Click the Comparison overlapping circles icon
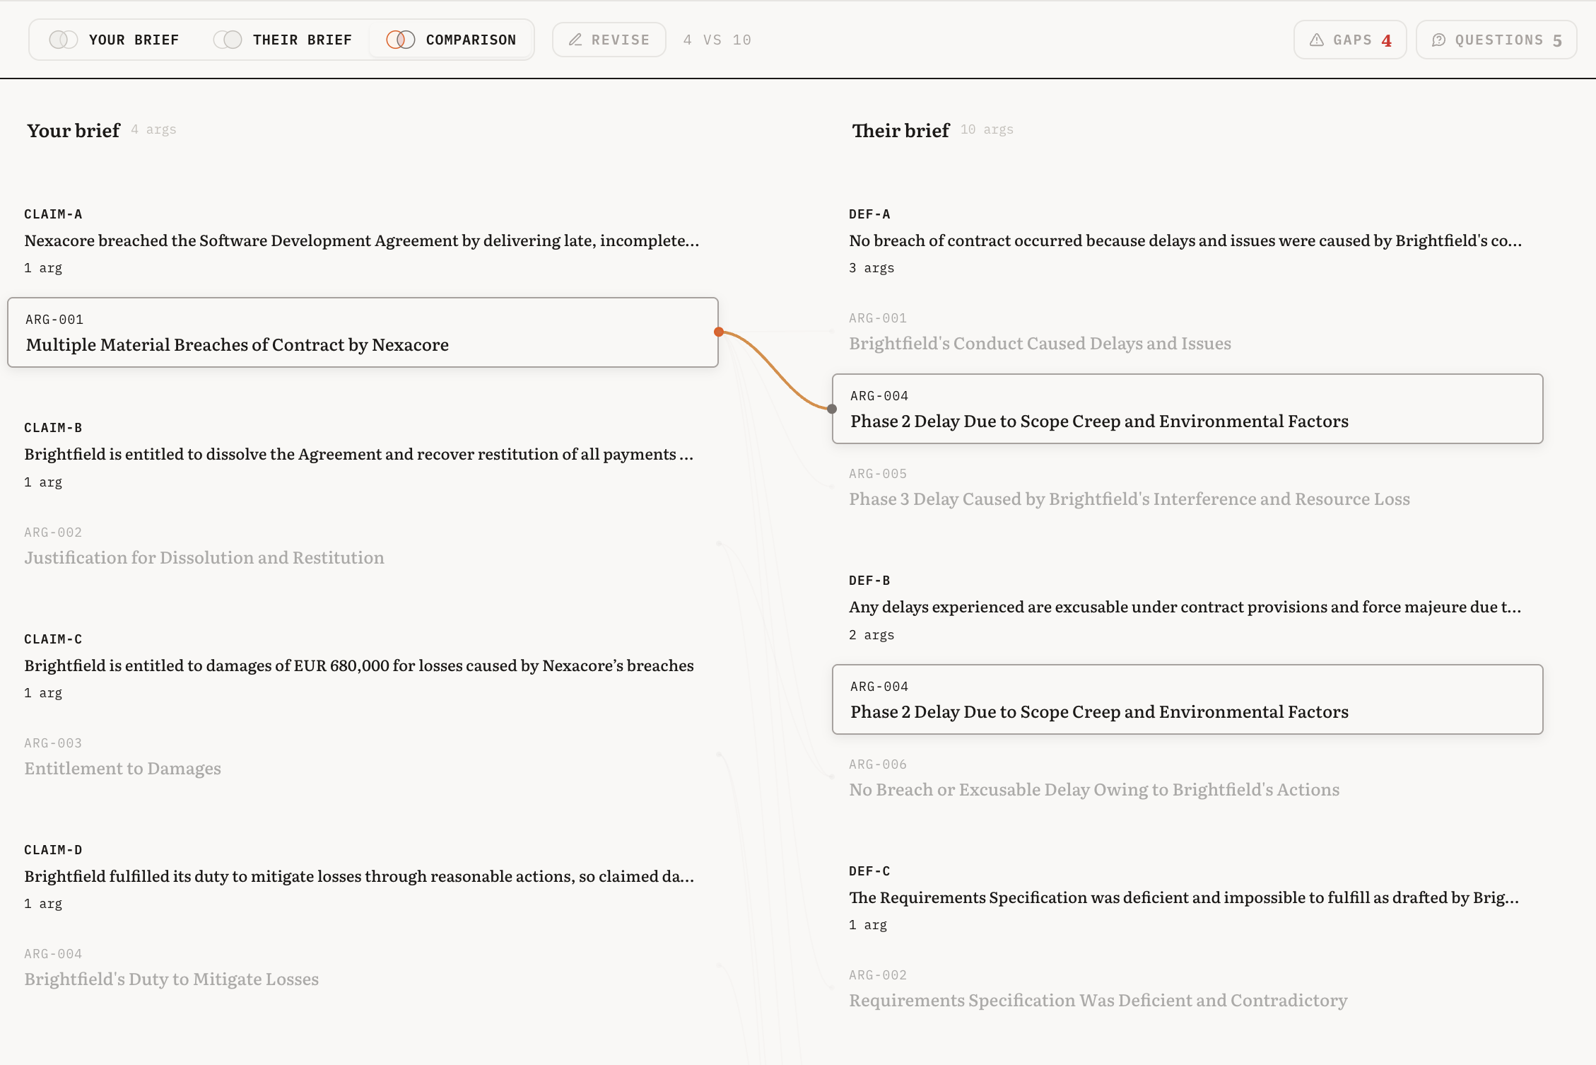Image resolution: width=1596 pixels, height=1065 pixels. [401, 40]
